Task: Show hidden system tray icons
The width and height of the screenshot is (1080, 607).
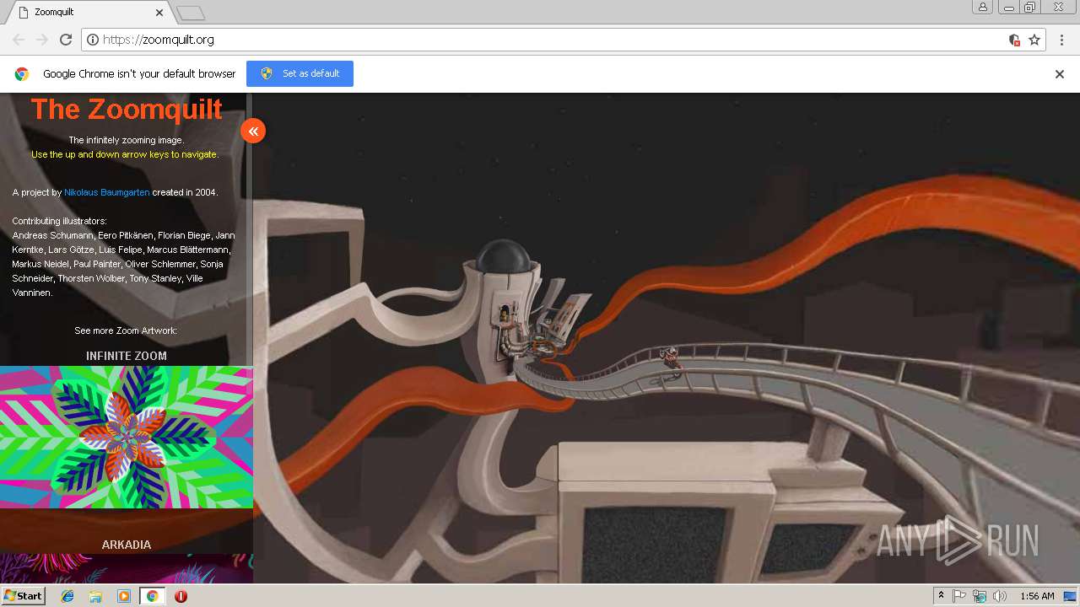Action: 941,596
